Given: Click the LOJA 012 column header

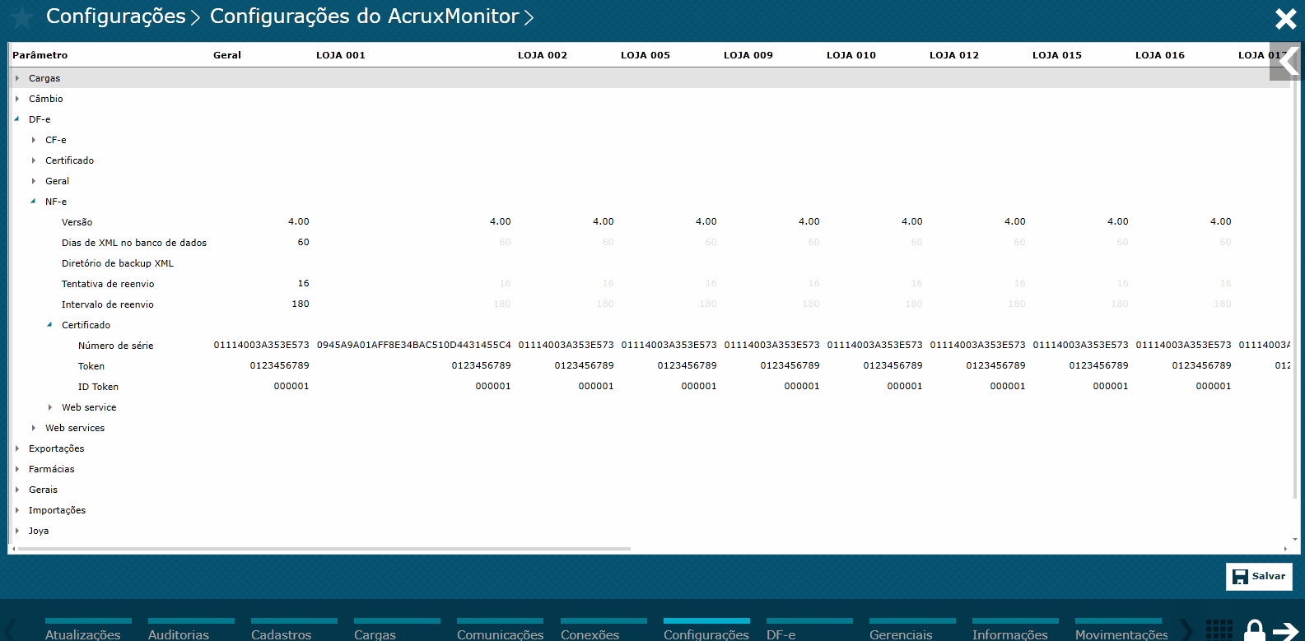Looking at the screenshot, I should [x=954, y=55].
